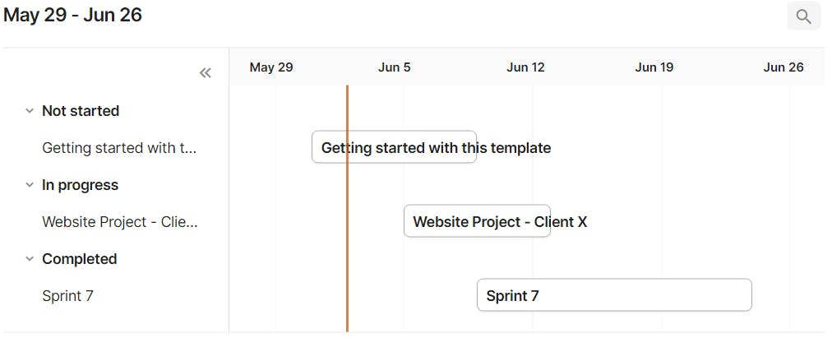Open the Website Project - Client X bar
This screenshot has height=338, width=832.
(477, 220)
